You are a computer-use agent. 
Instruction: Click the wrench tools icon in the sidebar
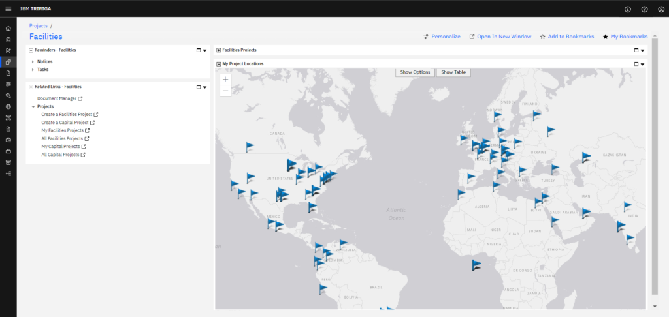[8, 95]
